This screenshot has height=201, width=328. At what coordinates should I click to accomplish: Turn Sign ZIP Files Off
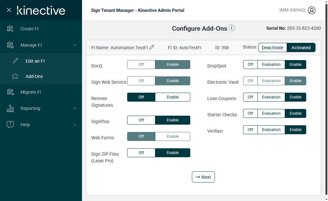point(141,152)
